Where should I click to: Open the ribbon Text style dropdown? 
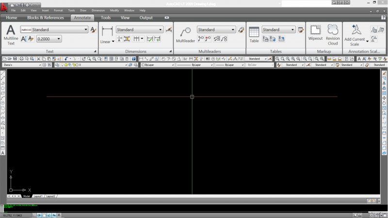(x=86, y=30)
